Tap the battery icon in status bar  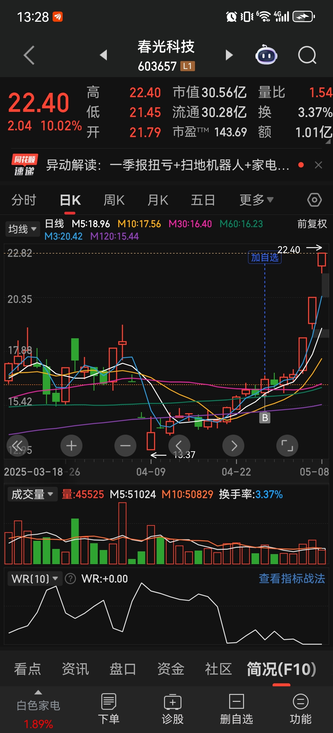pos(303,17)
